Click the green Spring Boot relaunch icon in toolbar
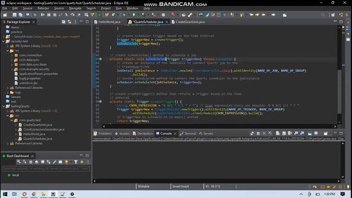This screenshot has height=198, width=352. pyautogui.click(x=100, y=15)
